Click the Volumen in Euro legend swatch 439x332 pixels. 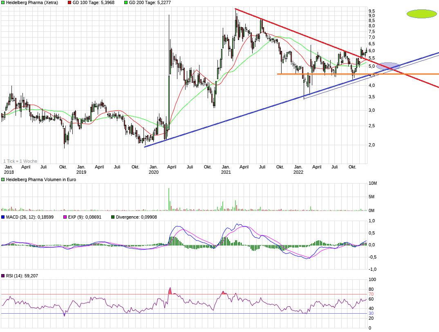point(3,179)
